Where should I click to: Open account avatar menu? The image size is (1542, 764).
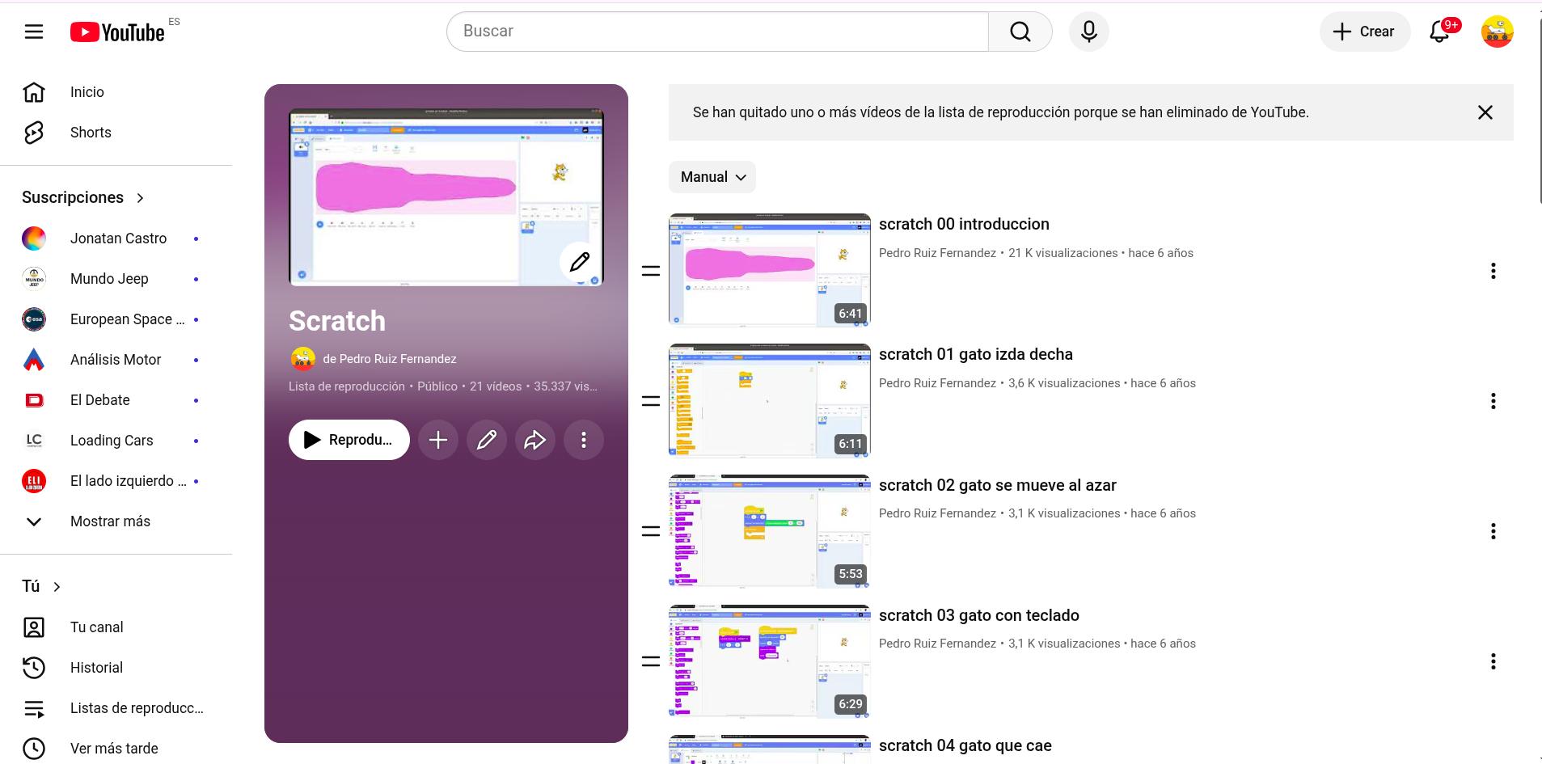pos(1497,32)
